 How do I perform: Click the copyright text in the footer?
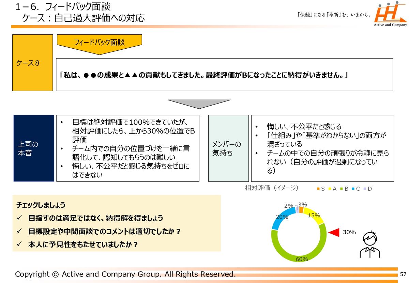[125, 274]
